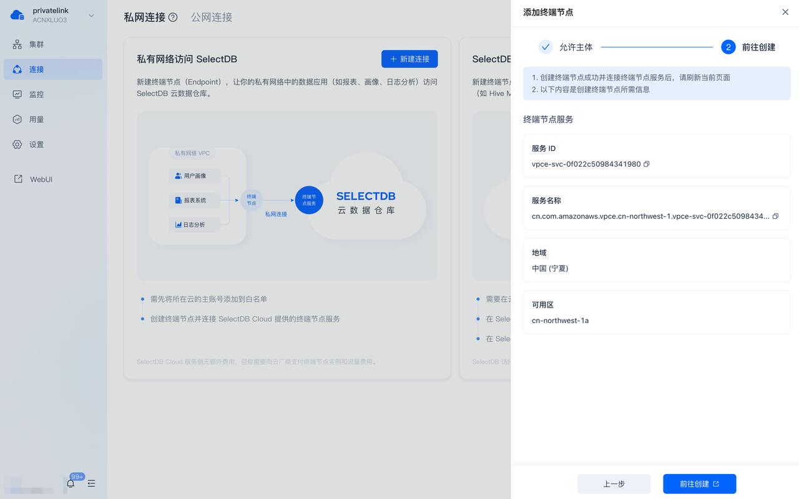Click the 中国 (宁夏) region value
Screen dimensions: 799x499
(x=550, y=268)
